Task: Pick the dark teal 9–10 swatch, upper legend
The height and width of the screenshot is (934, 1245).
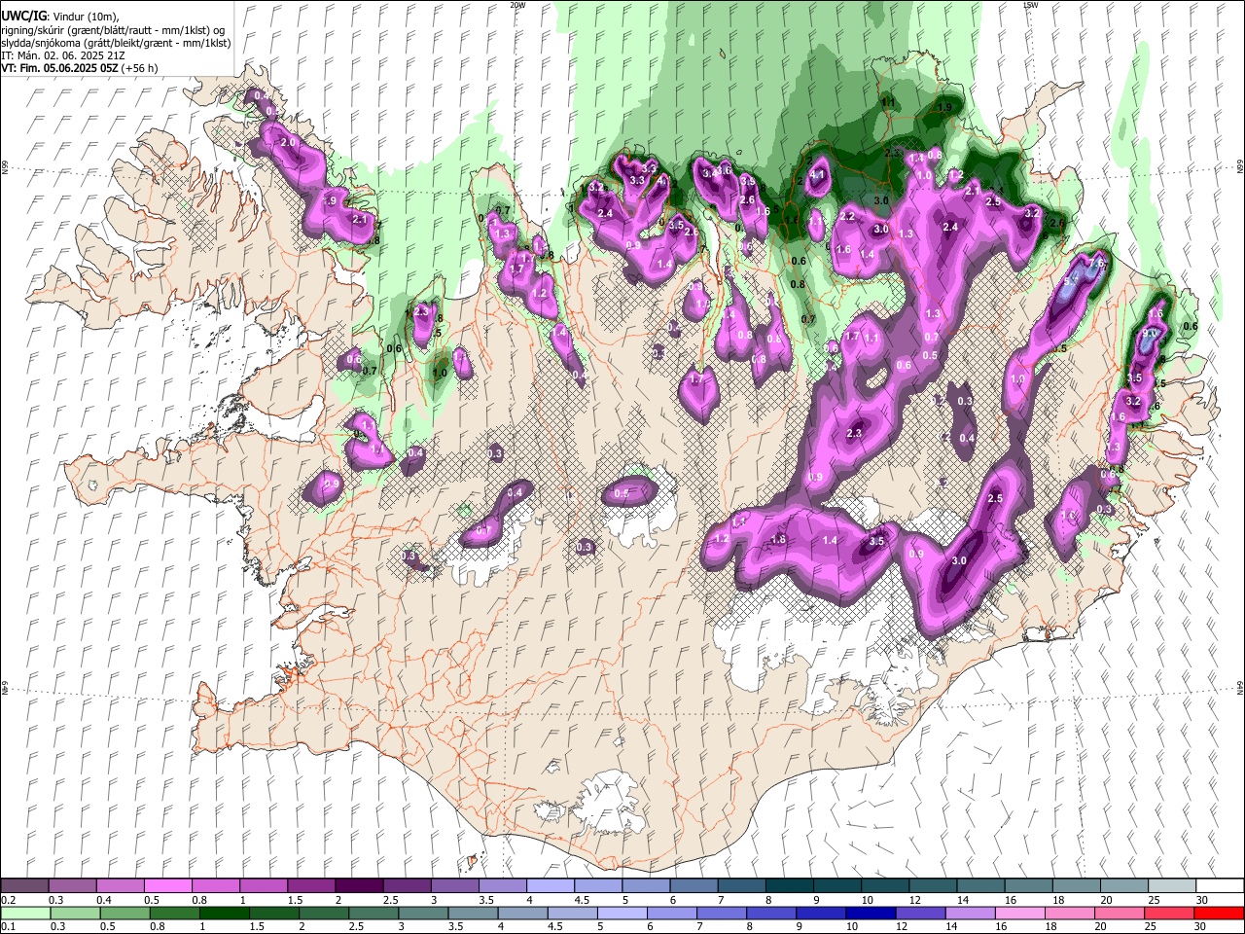Action: [837, 885]
